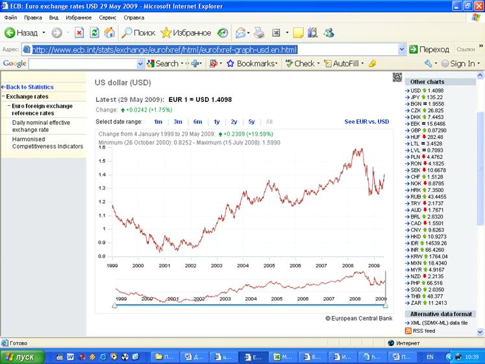
Task: Expand the address bar URL dropdown
Action: pos(403,49)
